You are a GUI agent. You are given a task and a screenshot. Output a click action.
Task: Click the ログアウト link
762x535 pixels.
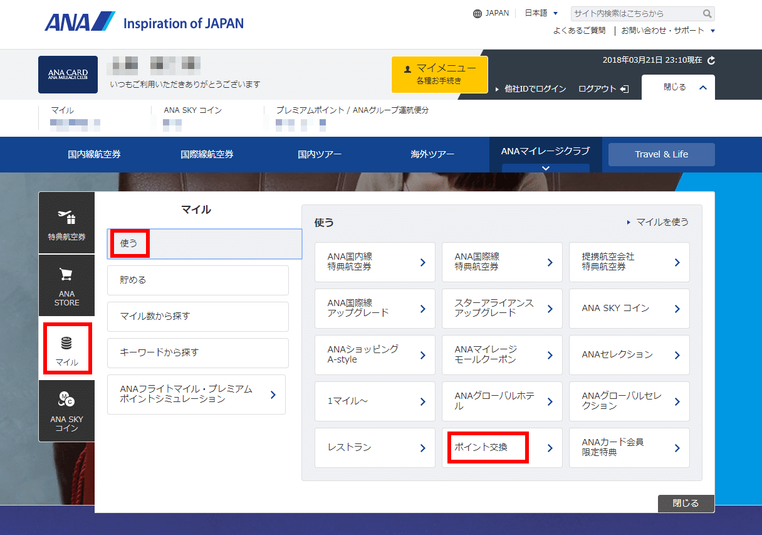tap(603, 89)
